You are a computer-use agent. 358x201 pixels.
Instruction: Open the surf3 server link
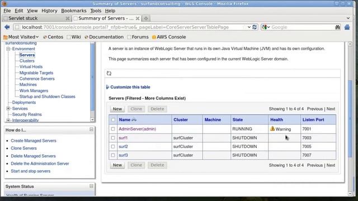pyautogui.click(x=123, y=155)
